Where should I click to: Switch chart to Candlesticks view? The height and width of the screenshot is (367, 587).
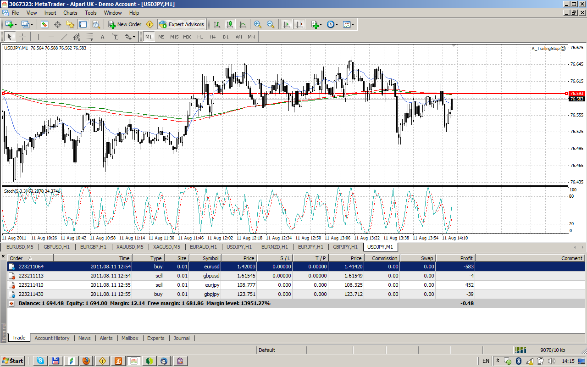[230, 24]
